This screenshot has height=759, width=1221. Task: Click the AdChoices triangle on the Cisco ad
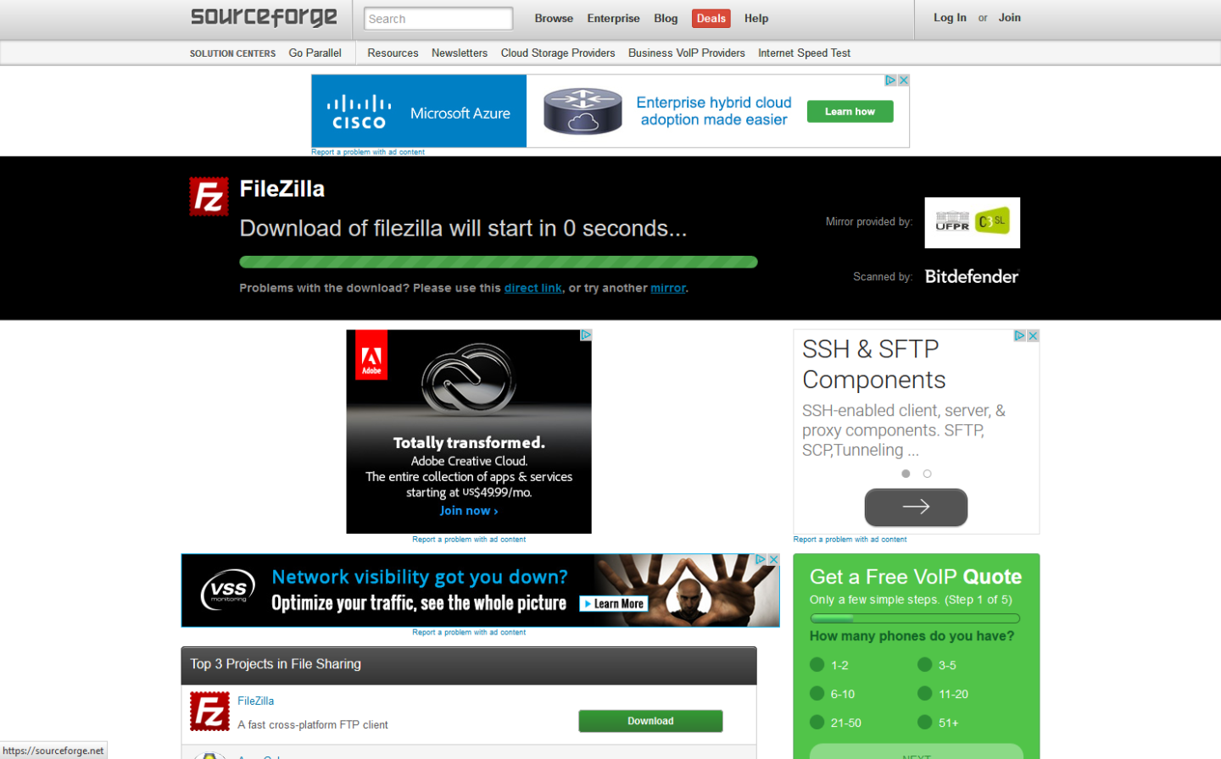point(890,79)
